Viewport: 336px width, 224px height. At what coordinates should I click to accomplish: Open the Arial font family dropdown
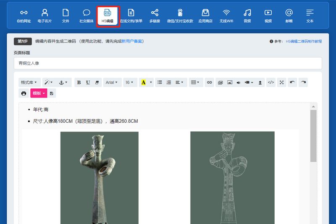point(111,82)
